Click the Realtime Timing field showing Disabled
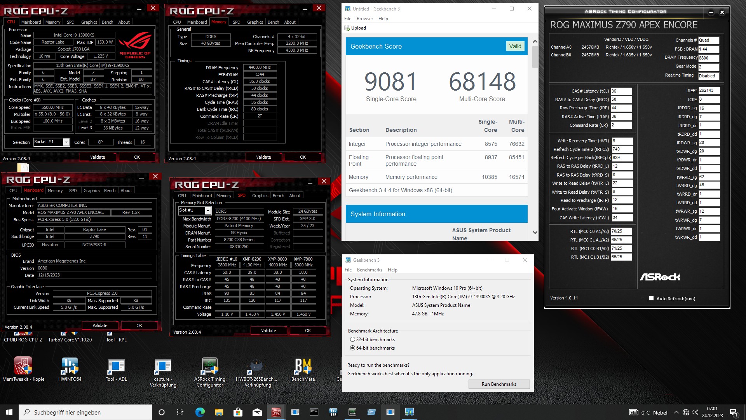Viewport: 746px width, 420px height. [709, 76]
